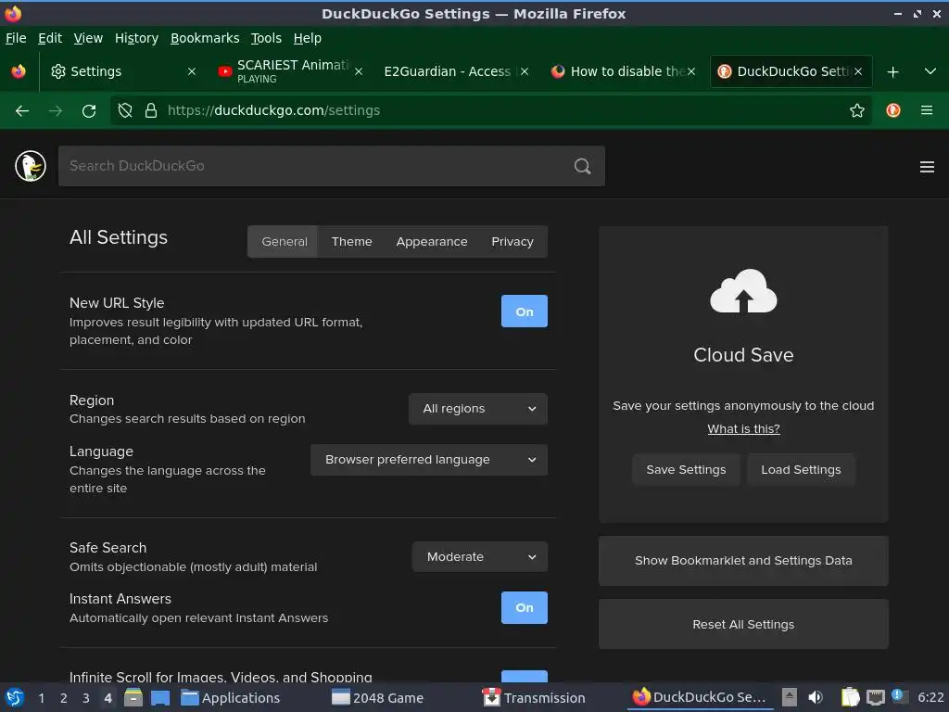The height and width of the screenshot is (712, 949).
Task: Click Reset All Settings
Action: (x=743, y=624)
